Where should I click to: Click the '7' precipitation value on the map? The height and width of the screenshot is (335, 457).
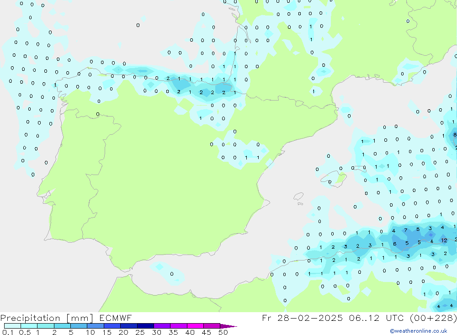point(406,230)
